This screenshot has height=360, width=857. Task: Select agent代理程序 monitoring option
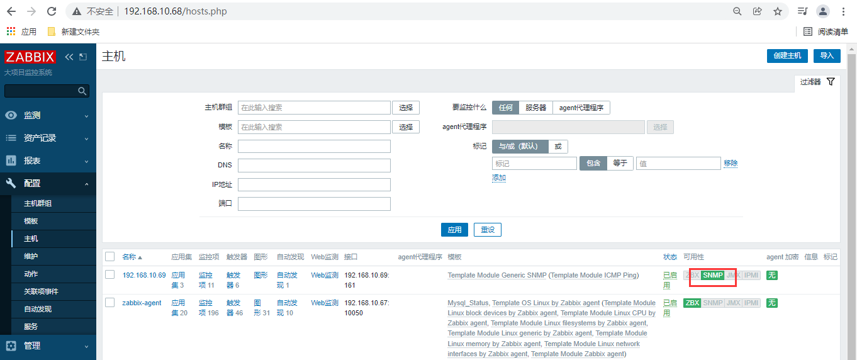click(x=581, y=108)
